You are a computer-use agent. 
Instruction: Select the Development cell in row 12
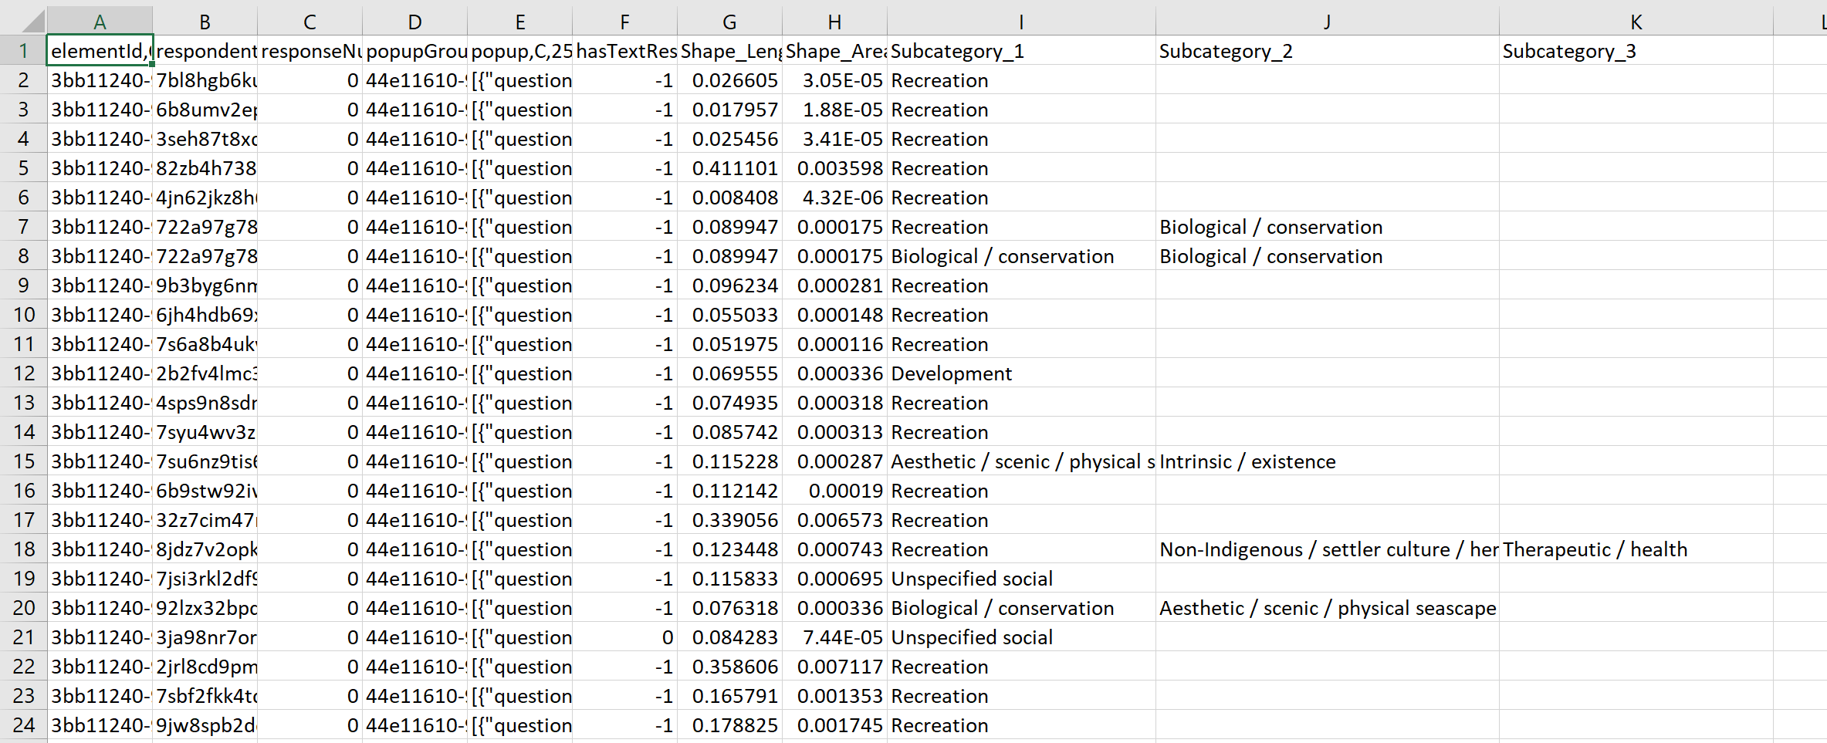pos(1020,374)
